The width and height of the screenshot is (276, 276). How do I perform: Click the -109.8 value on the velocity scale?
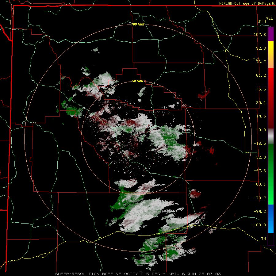point(259,225)
